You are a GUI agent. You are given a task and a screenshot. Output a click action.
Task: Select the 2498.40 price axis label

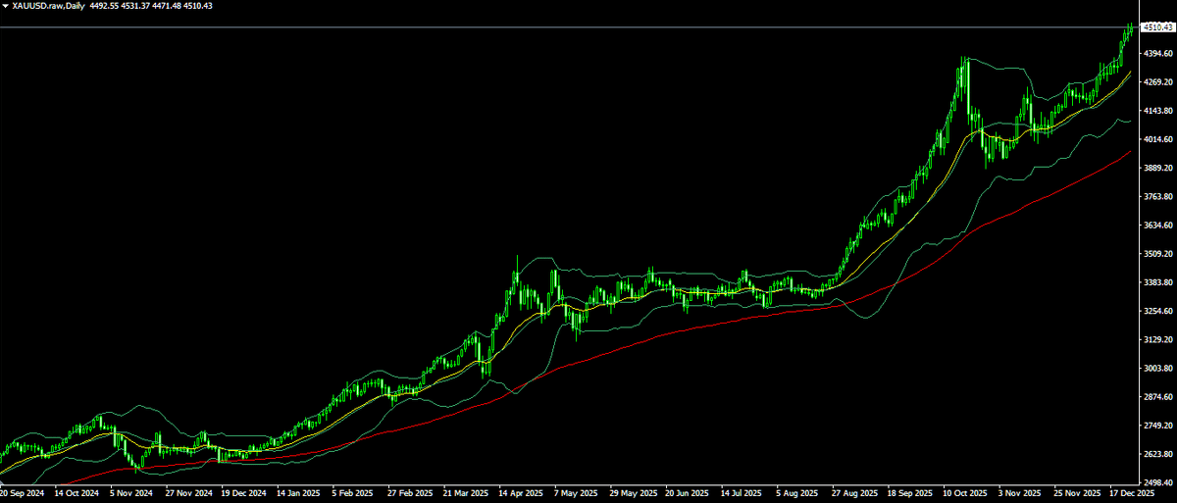tap(1158, 482)
